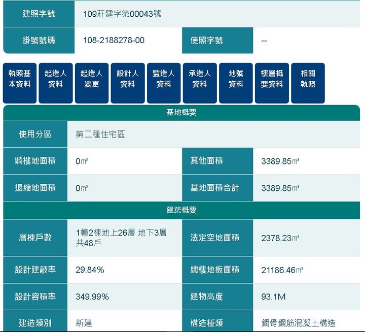Image resolution: width=365 pixels, height=332 pixels.
Task: Click the 使用分區 label
Action: coord(35,134)
